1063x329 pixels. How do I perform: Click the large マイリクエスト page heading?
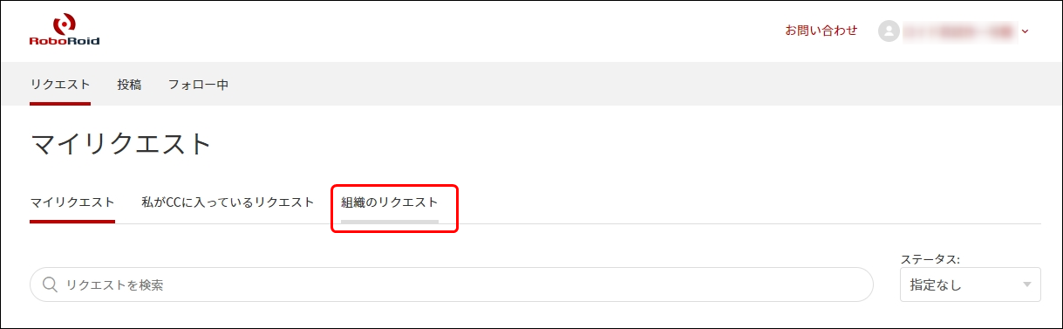(x=121, y=144)
